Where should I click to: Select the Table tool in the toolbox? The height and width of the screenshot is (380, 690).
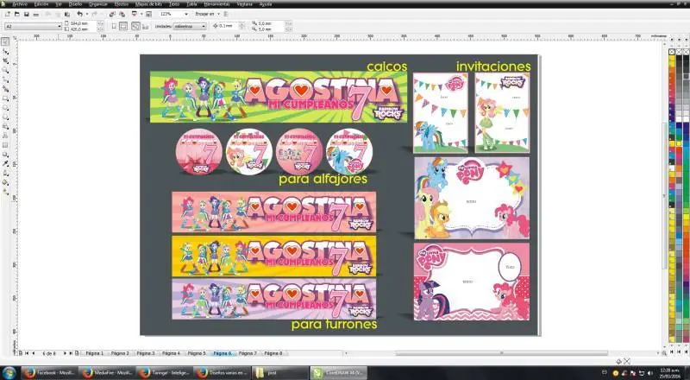[x=5, y=145]
